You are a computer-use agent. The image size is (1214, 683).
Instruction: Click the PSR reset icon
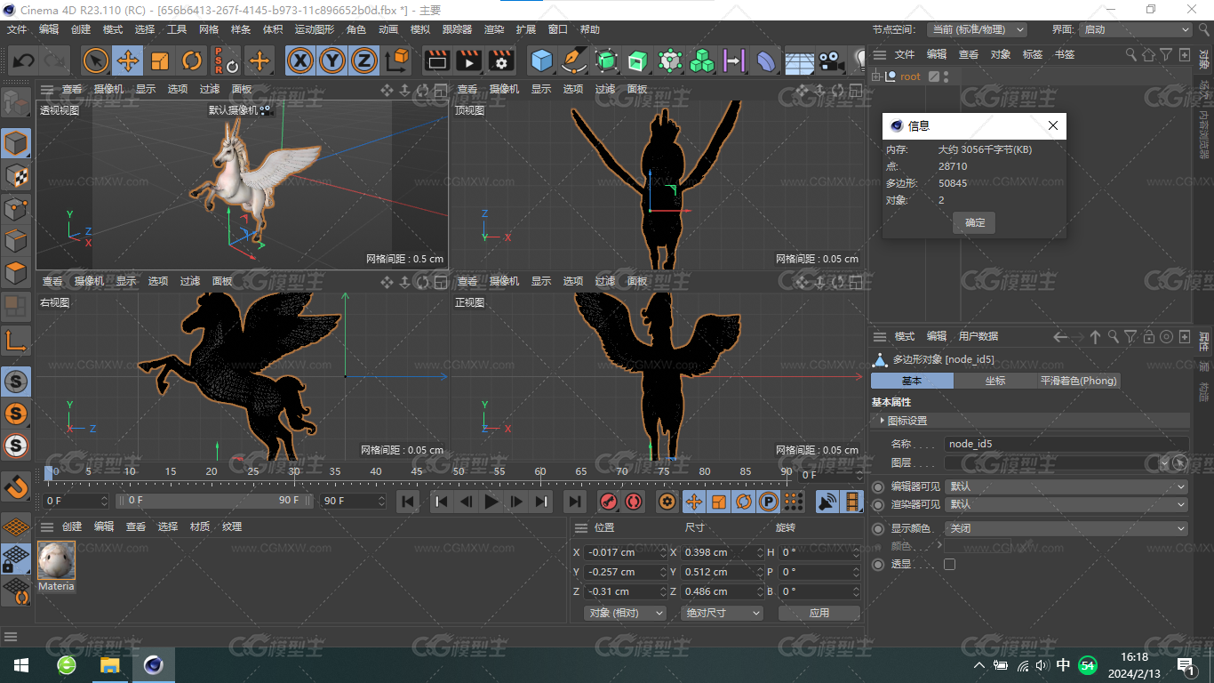click(x=226, y=60)
